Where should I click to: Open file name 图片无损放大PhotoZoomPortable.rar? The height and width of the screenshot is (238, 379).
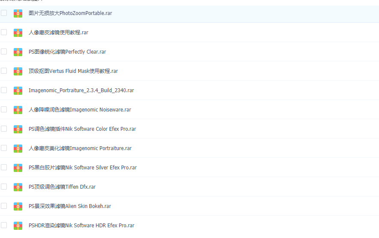point(70,13)
